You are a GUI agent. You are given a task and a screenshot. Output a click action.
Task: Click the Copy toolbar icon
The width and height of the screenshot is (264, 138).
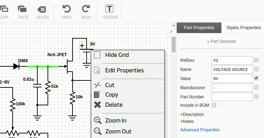click(x=4, y=9)
